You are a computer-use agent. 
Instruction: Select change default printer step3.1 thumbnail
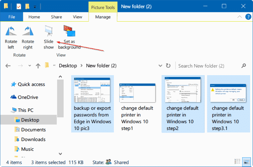pos(228,93)
